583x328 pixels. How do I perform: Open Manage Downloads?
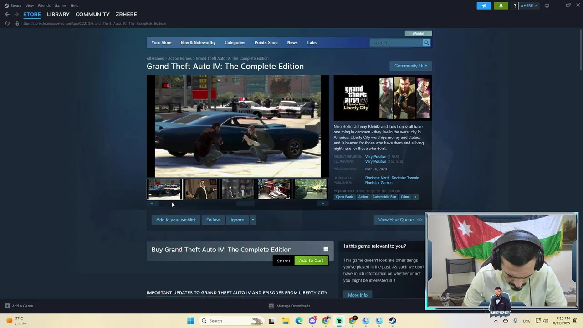click(289, 306)
